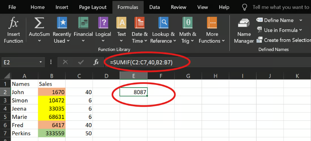Click the formula bar options dots
Viewport: 311px width, 141px height.
click(51, 62)
